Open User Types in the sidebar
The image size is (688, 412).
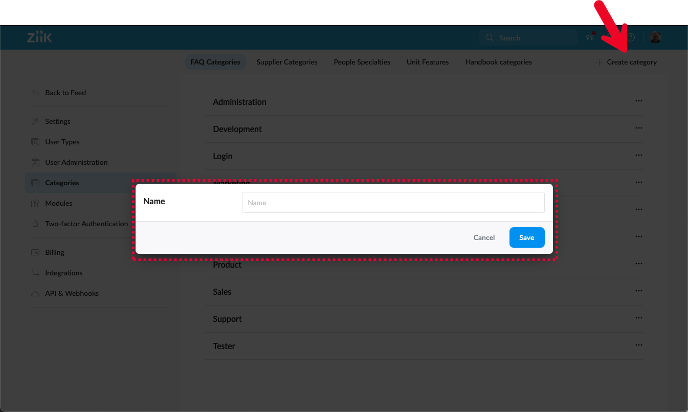[x=62, y=142]
